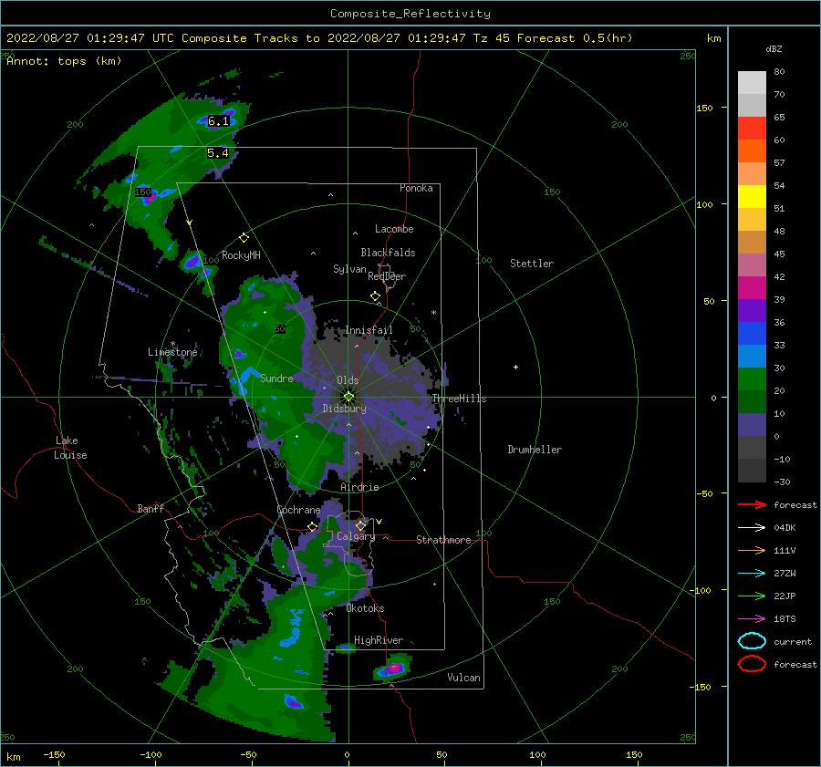
Task: Click the 20 dBZ green color swatch
Action: [752, 401]
